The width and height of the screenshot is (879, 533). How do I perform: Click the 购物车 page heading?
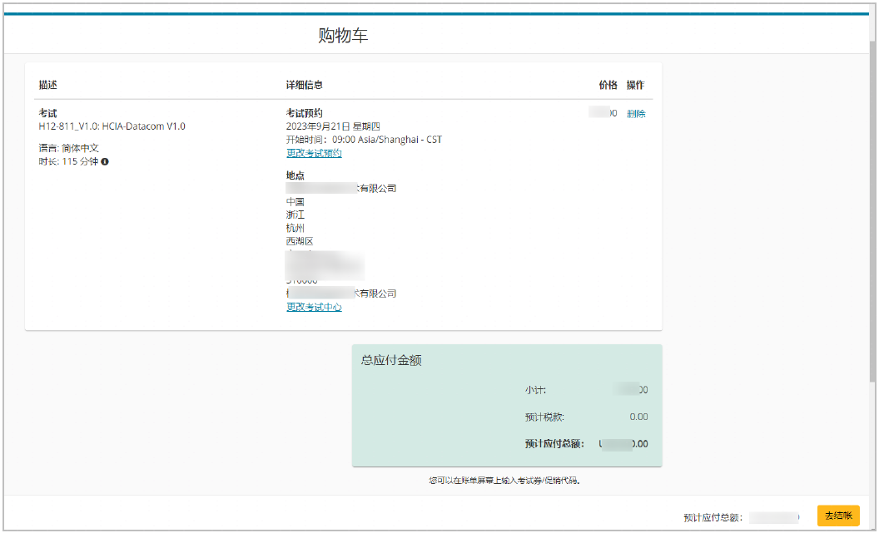click(343, 36)
